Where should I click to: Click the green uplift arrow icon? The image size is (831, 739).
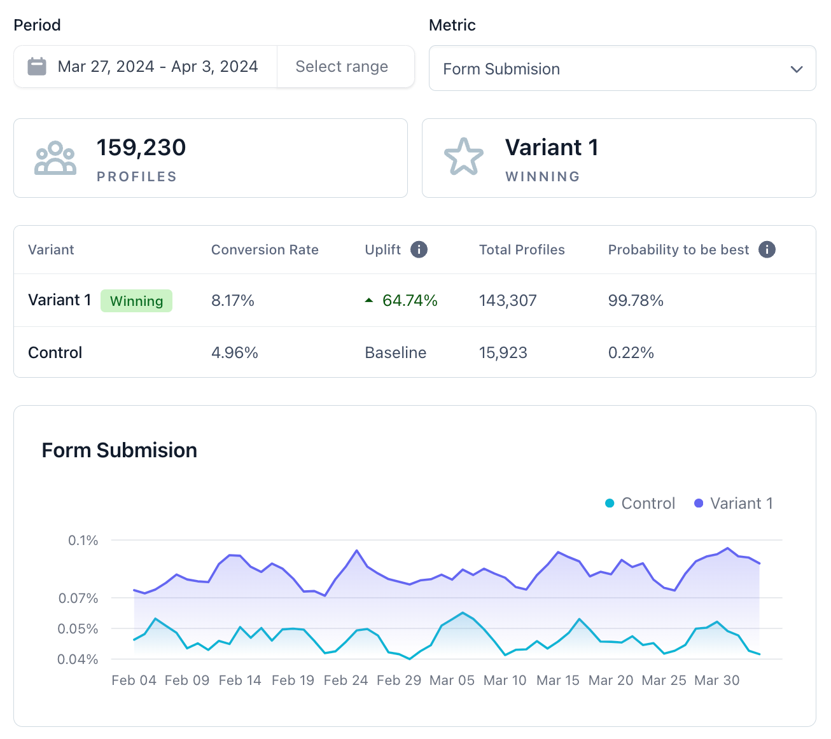coord(369,300)
